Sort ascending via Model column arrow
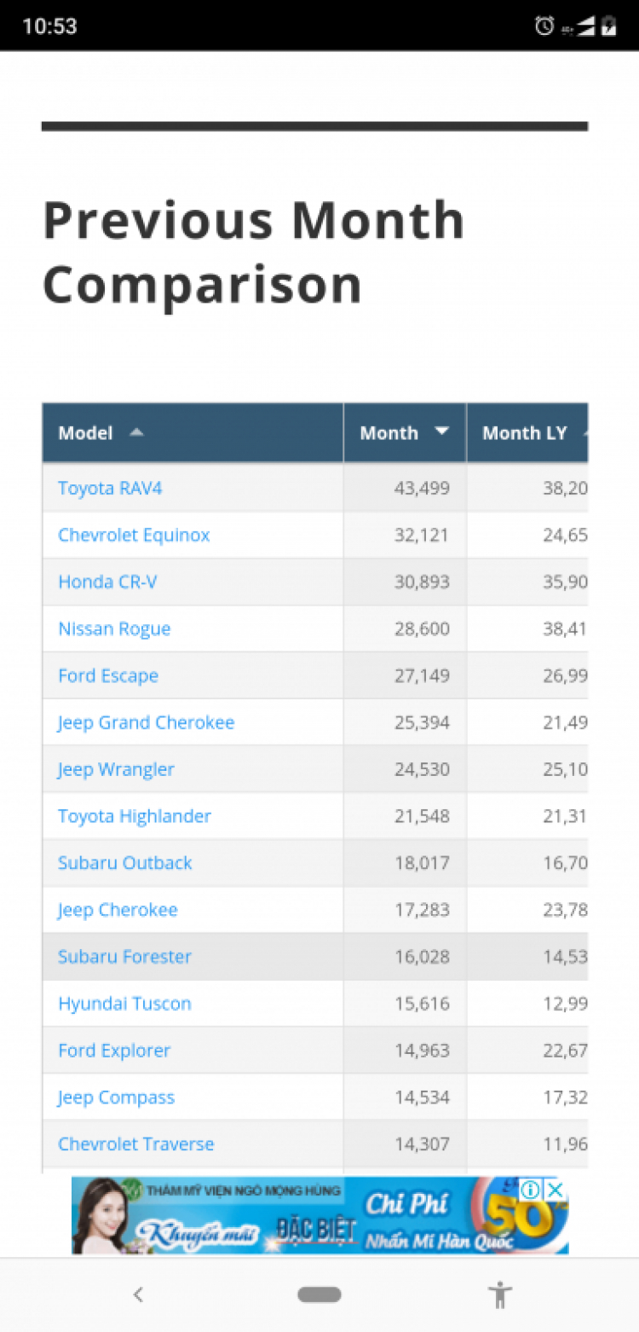The image size is (639, 1332). click(x=136, y=432)
